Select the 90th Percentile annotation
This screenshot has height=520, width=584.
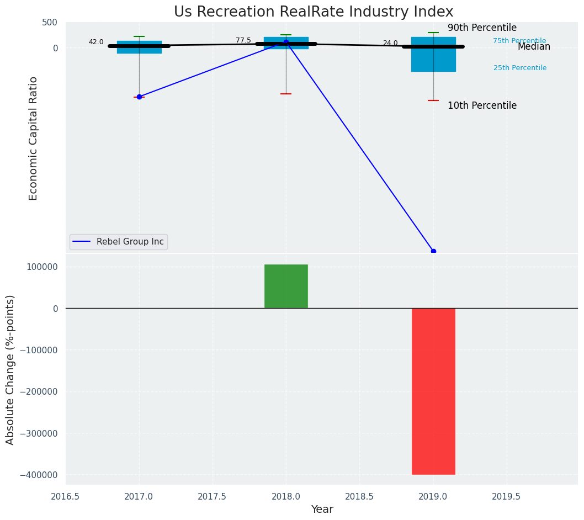(x=482, y=28)
